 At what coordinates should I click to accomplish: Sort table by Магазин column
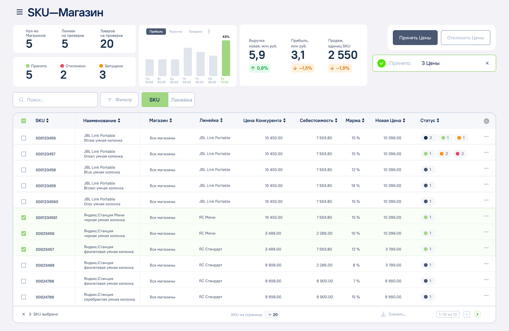tap(161, 121)
